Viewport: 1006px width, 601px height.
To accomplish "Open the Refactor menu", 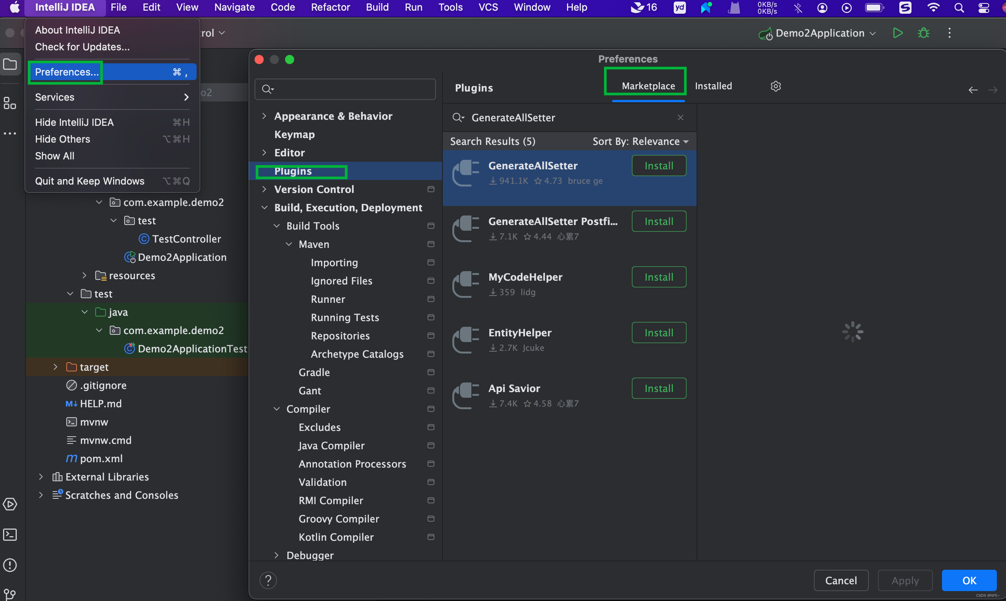I will pyautogui.click(x=330, y=7).
